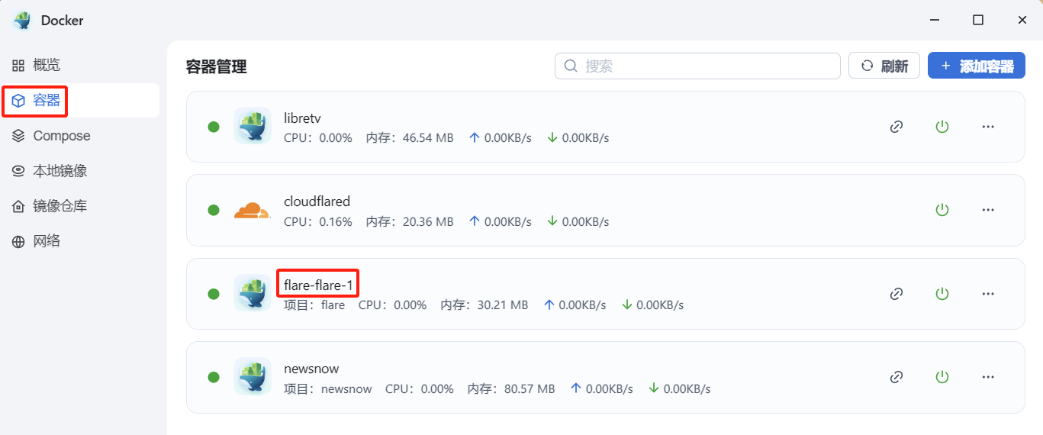Click the 添加容器 add container button

976,66
